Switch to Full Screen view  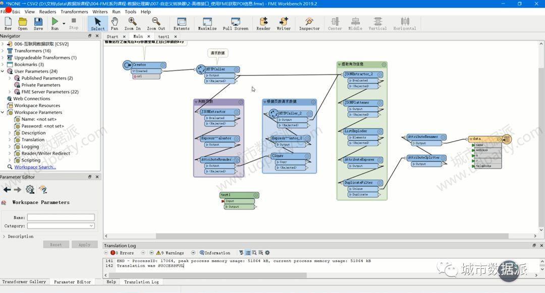tap(236, 24)
